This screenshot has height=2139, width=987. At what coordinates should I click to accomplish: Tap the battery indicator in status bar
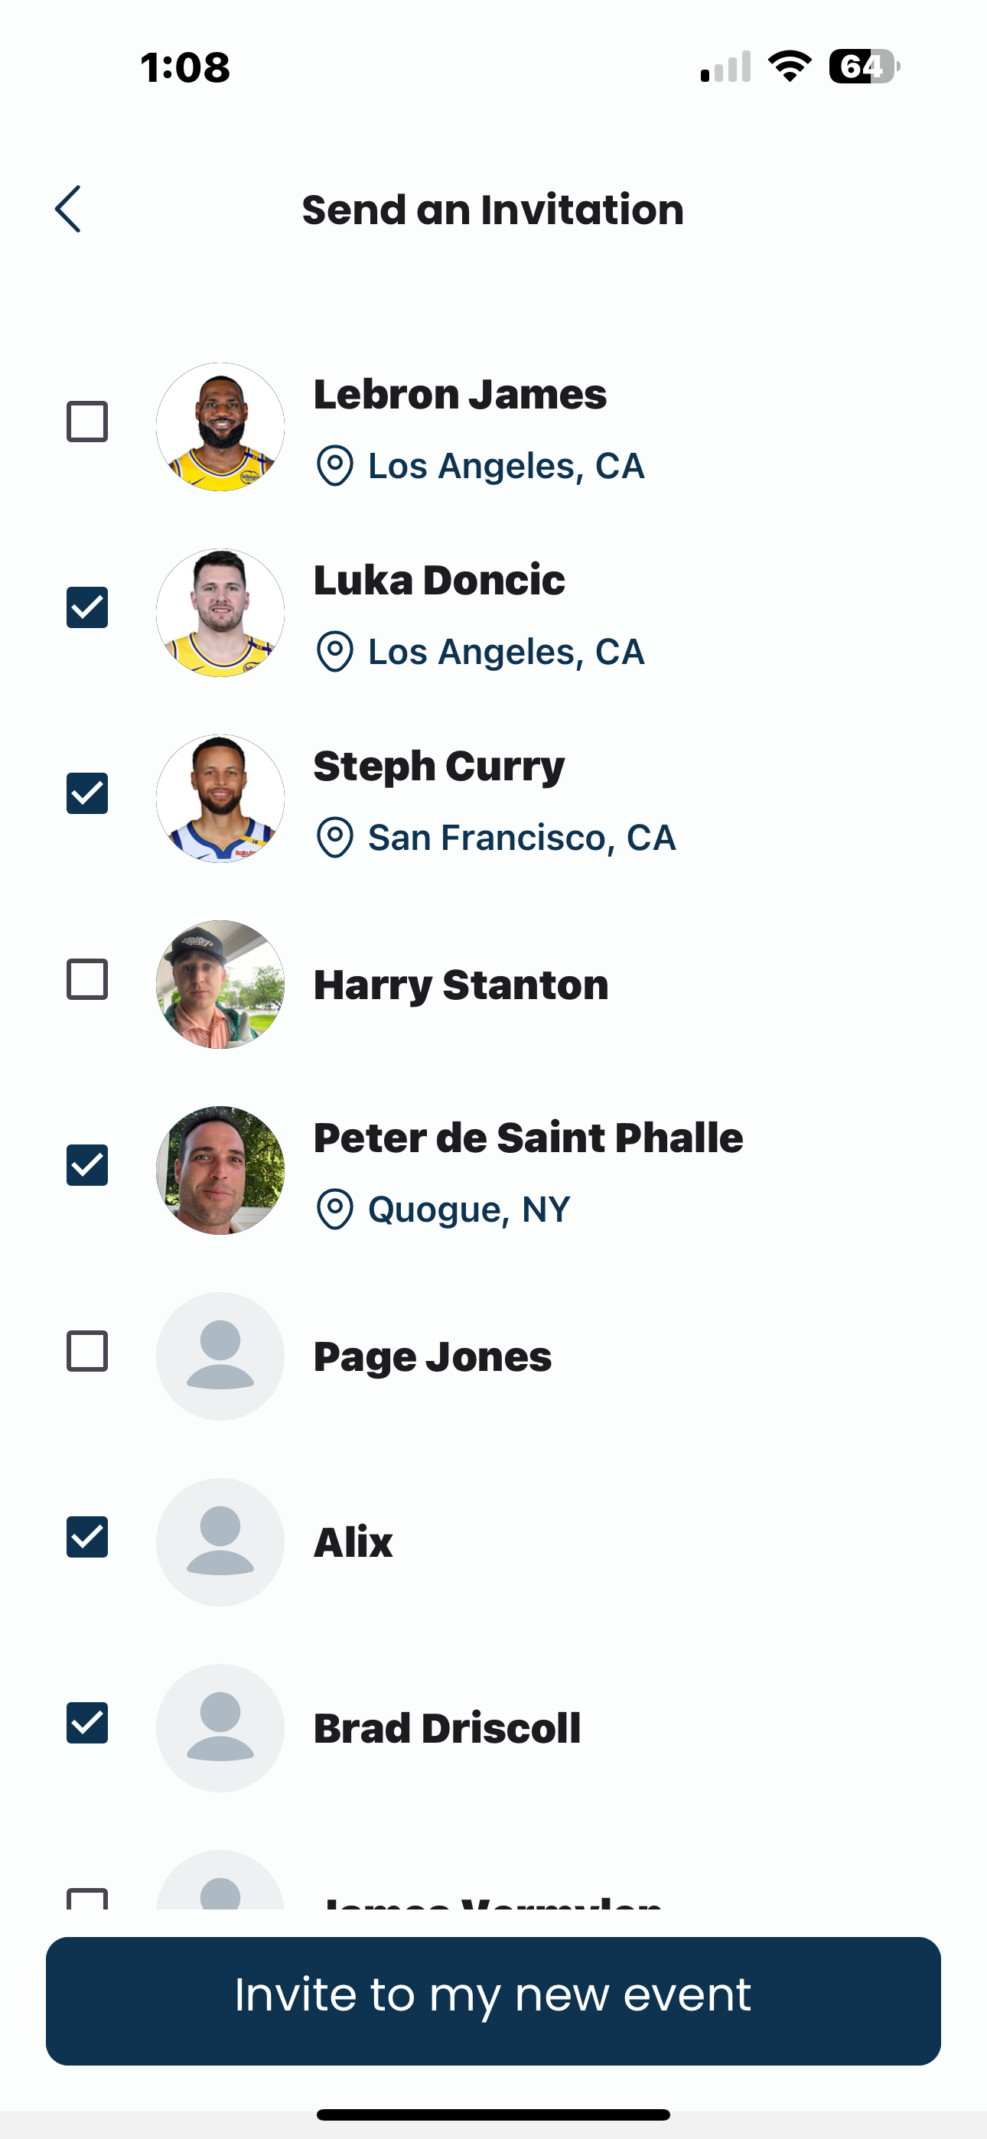(x=864, y=67)
